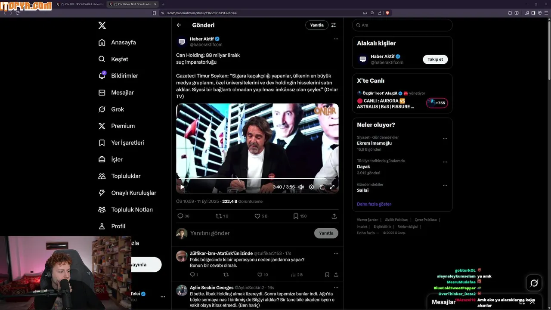Open İşler jobs page
The image size is (551, 310).
[110, 159]
